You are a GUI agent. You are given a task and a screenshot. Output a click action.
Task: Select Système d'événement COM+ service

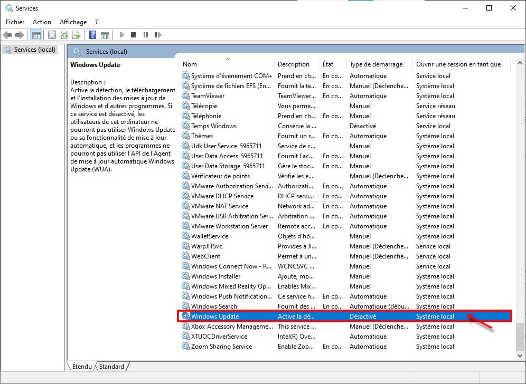click(344, 76)
